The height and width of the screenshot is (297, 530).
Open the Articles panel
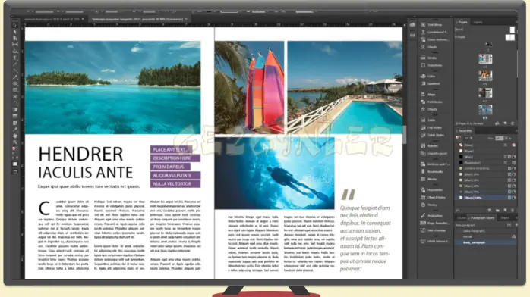(x=430, y=146)
